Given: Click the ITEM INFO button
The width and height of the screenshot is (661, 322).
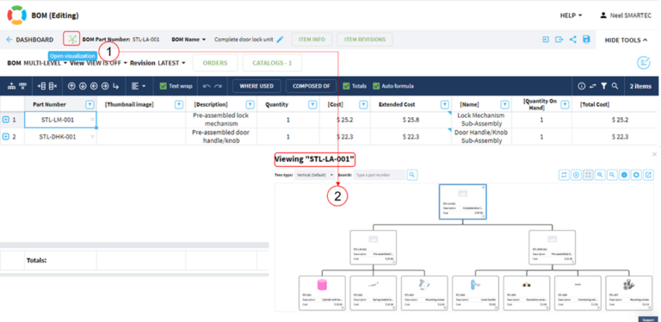Looking at the screenshot, I should [312, 40].
